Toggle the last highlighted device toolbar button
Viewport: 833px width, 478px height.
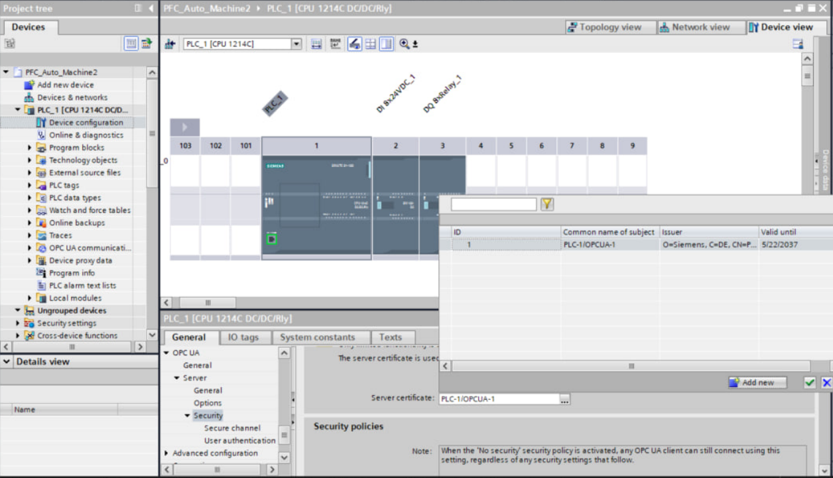(387, 44)
